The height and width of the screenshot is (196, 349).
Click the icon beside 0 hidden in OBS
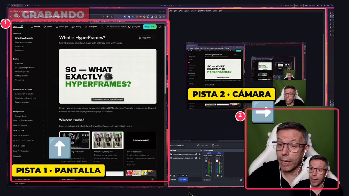point(241,180)
